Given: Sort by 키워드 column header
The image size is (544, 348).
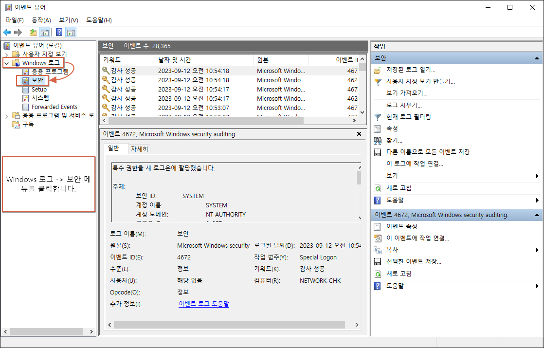Looking at the screenshot, I should coord(127,60).
